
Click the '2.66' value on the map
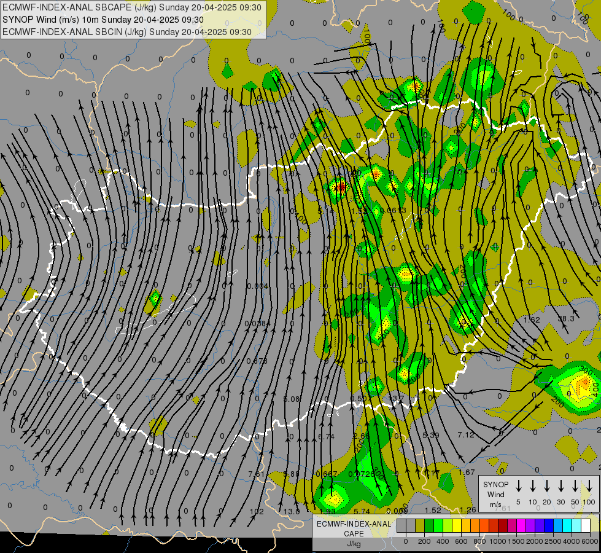pos(361,436)
